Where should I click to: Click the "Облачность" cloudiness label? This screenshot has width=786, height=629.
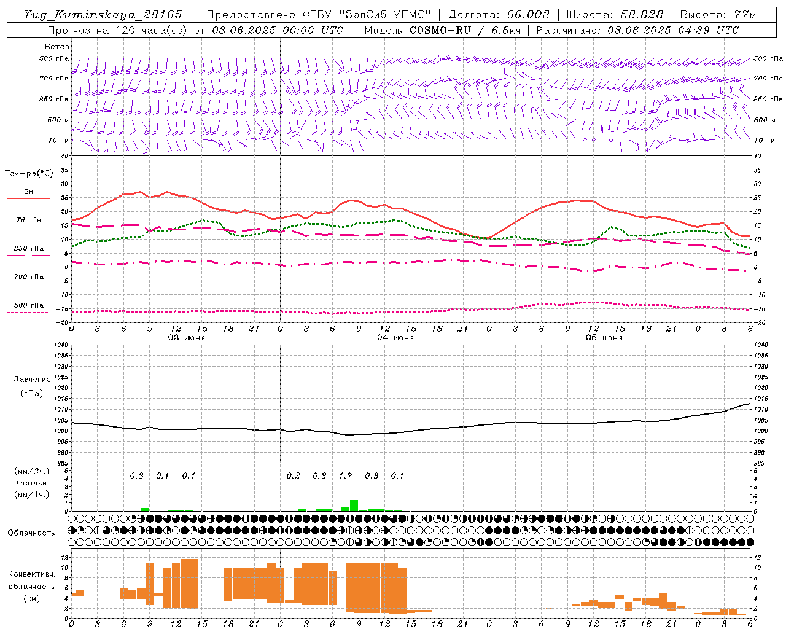tap(31, 533)
